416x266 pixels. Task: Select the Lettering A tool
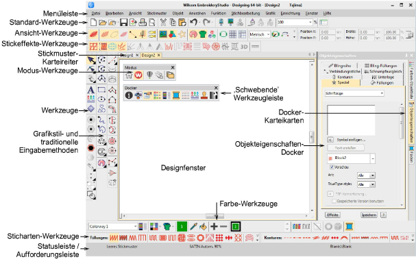point(91,90)
